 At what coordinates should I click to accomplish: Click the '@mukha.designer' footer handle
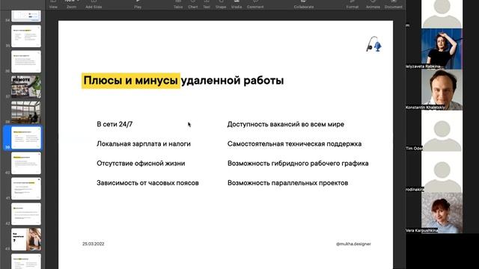pos(353,244)
